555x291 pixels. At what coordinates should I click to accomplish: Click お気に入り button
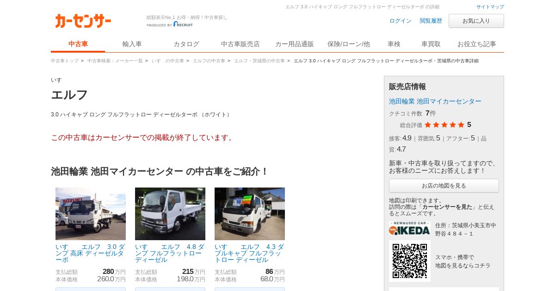[476, 21]
